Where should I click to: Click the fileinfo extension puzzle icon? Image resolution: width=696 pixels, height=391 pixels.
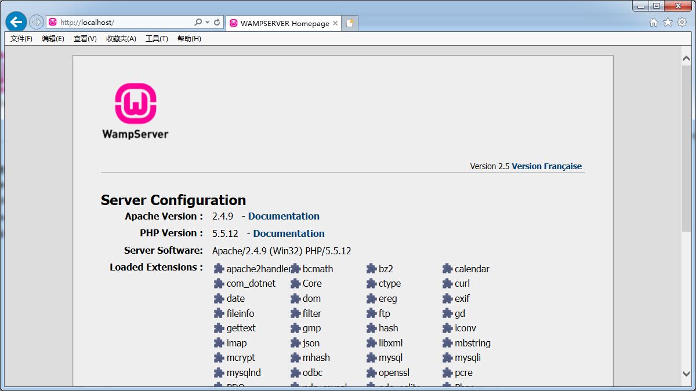tap(219, 313)
